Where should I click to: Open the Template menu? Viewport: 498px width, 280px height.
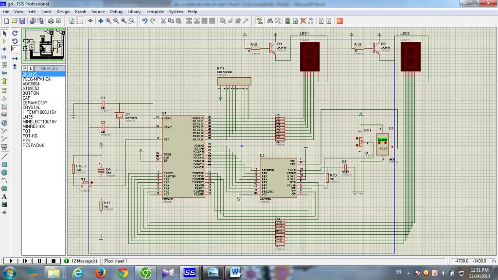click(155, 11)
